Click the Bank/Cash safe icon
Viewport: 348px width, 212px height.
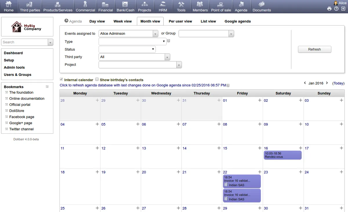125,4
